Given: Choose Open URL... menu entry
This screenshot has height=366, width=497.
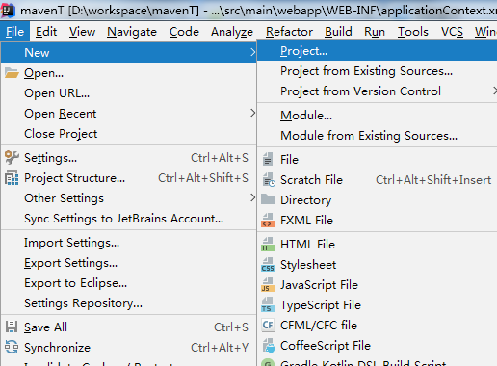Looking at the screenshot, I should tap(129, 93).
